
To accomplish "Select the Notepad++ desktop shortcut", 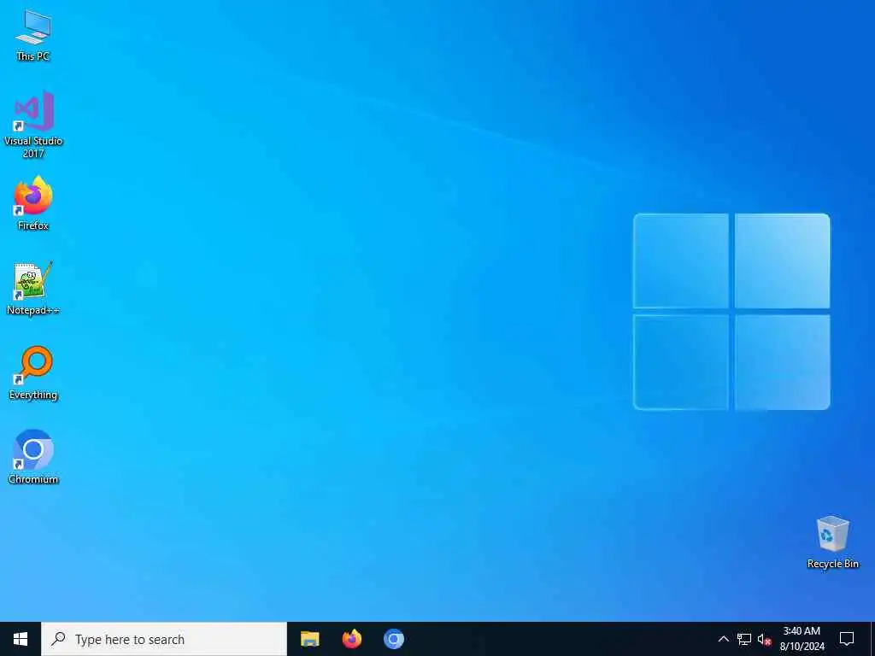I will click(x=33, y=288).
